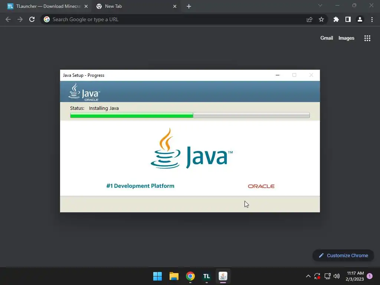Toggle Chrome side panel
Screen dimensions: 380x285
click(x=348, y=19)
